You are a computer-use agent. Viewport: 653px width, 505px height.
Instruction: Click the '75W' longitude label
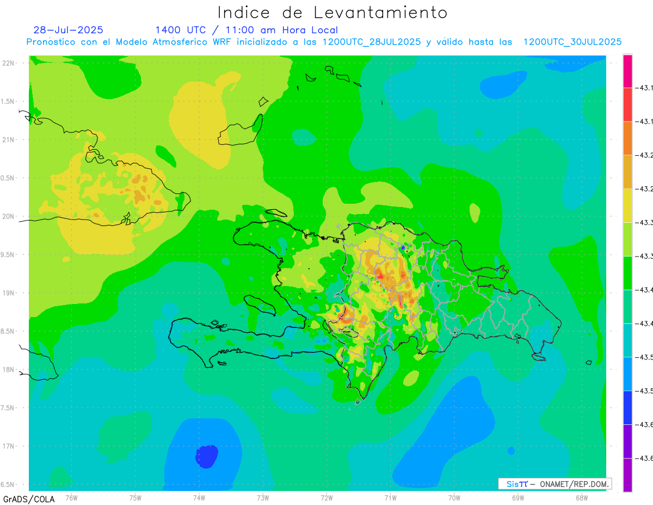135,497
